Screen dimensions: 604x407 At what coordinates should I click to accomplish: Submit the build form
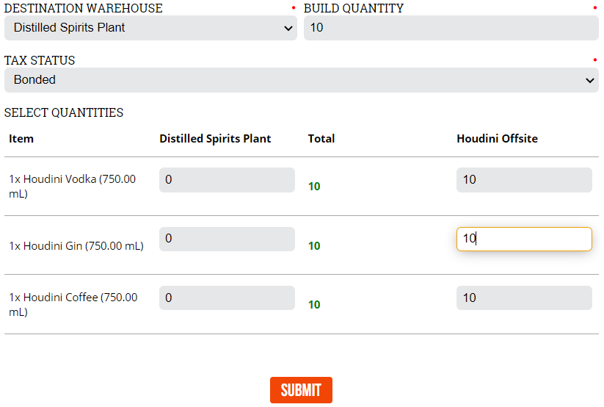click(301, 390)
